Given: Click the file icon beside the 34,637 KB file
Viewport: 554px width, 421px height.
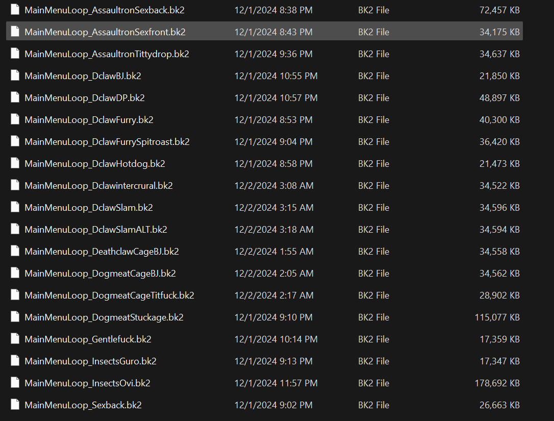Looking at the screenshot, I should 15,54.
